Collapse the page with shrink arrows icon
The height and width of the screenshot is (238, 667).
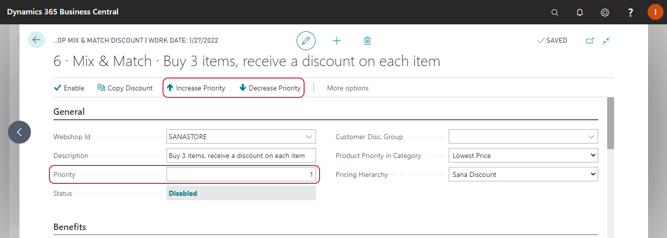tap(607, 41)
